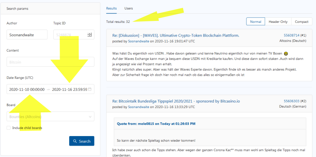Viewport: 316px width, 157px height.
Task: Open the quote from mole0815 link
Action: coord(156,123)
